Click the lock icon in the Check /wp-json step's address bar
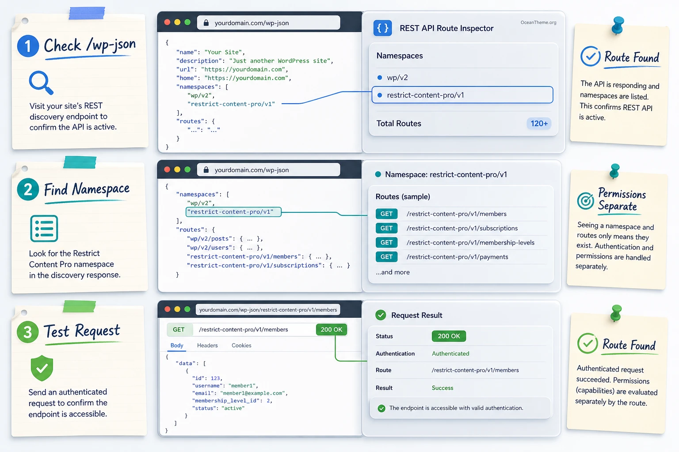The image size is (679, 452). (206, 23)
